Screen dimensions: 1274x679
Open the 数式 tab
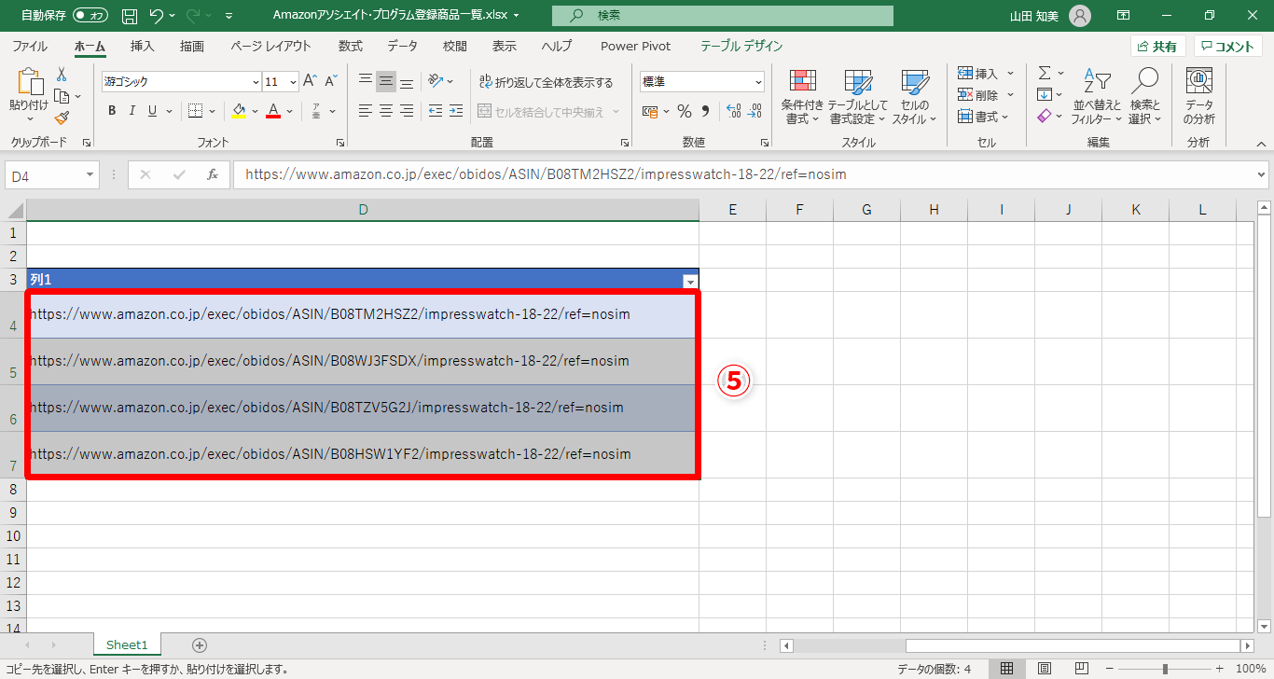[351, 46]
